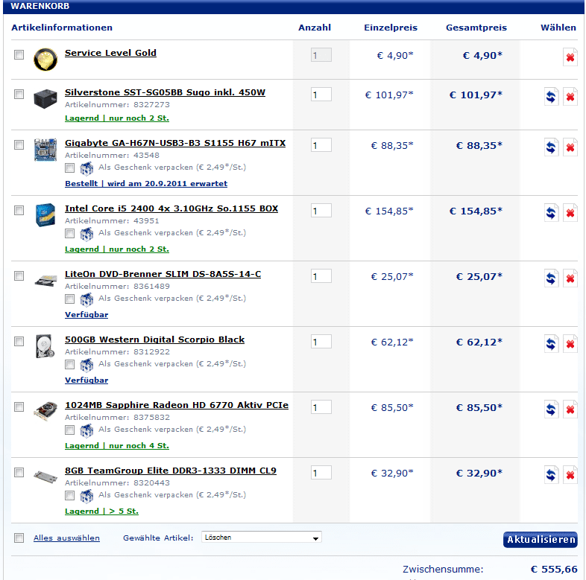Open Silverstone case product thumbnail
Image resolution: width=586 pixels, height=580 pixels.
[45, 98]
